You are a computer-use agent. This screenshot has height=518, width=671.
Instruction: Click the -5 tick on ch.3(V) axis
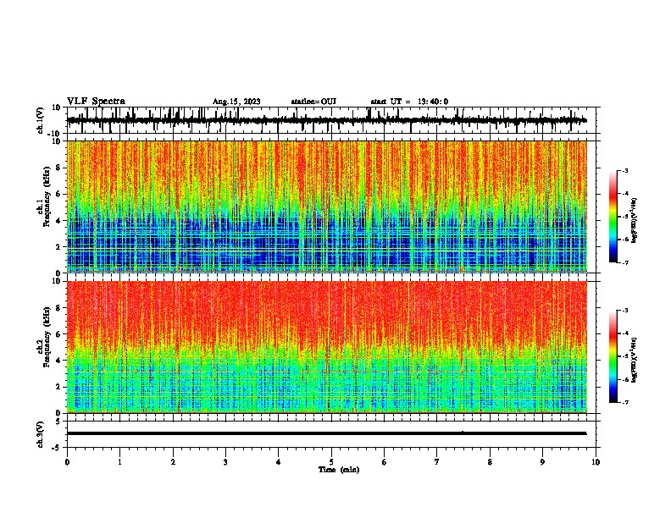tap(58, 448)
